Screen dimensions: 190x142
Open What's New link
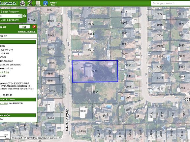pyautogui.click(x=53, y=4)
